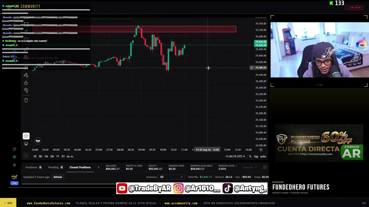Click the YouTube icon in social bar
The width and height of the screenshot is (369, 207).
coord(122,188)
